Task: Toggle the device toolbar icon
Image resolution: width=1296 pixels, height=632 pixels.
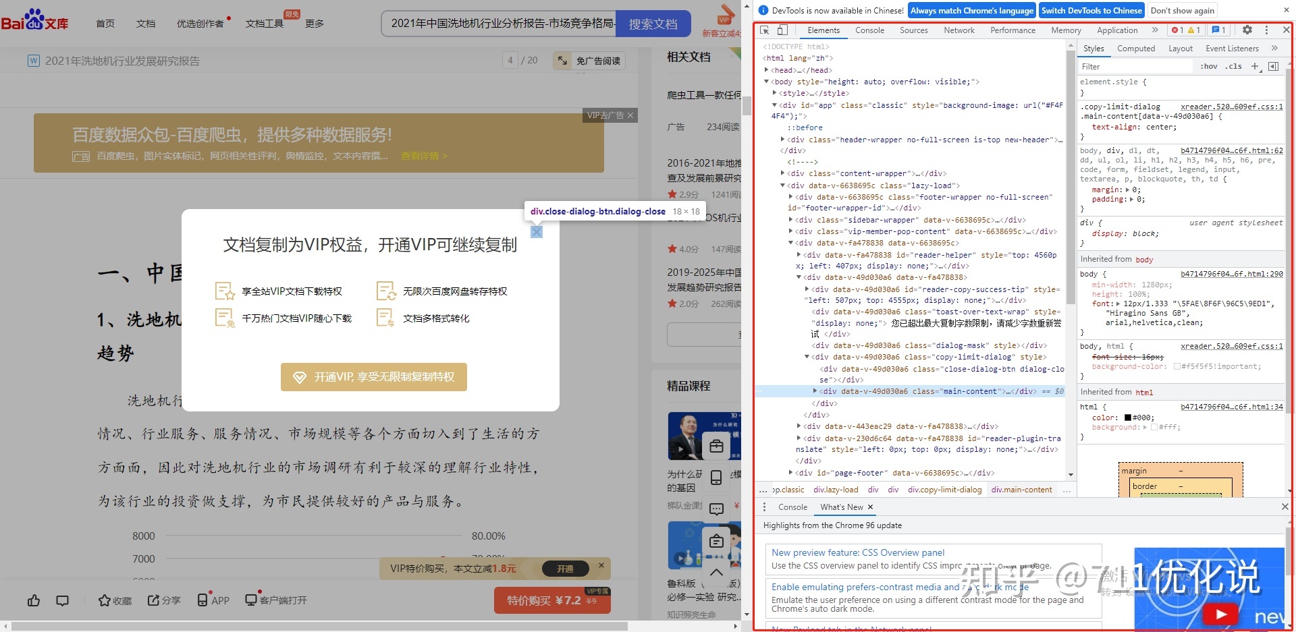Action: click(782, 30)
